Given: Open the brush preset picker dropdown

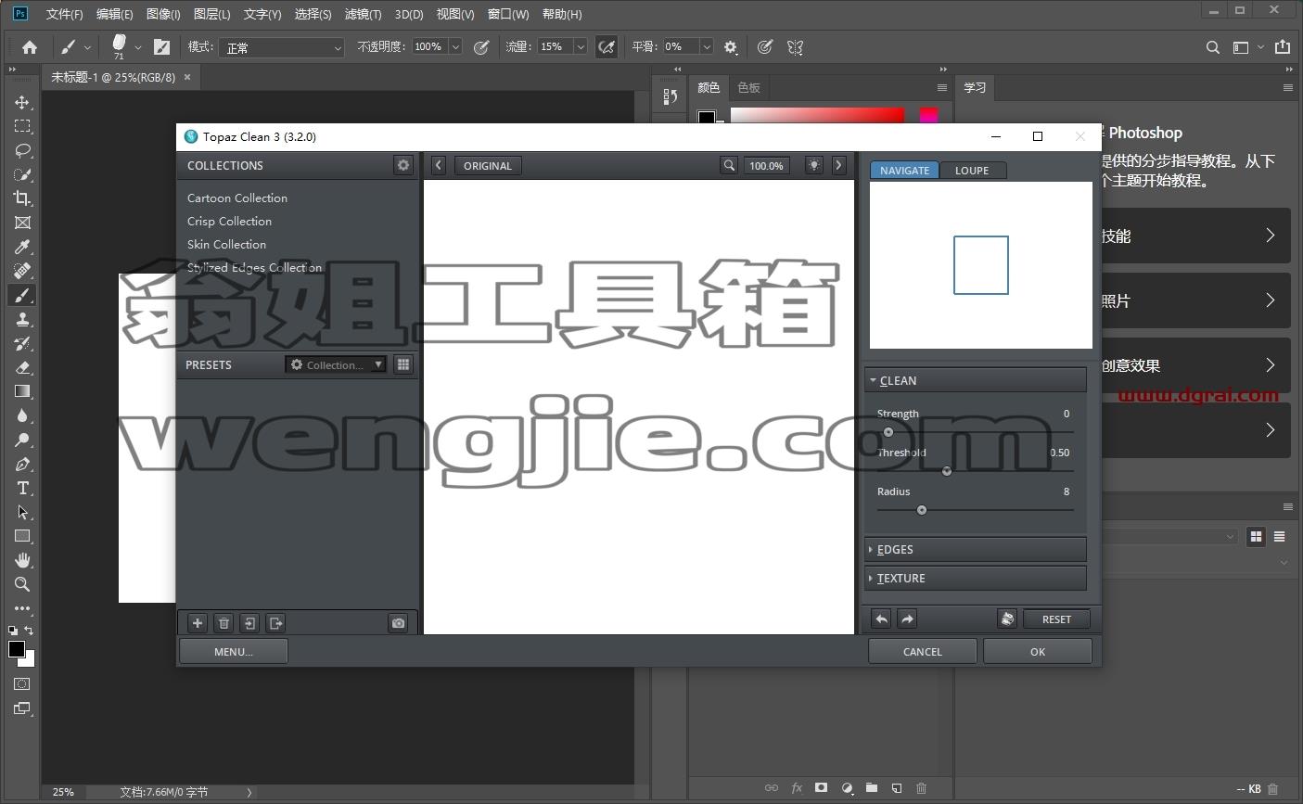Looking at the screenshot, I should coord(138,47).
